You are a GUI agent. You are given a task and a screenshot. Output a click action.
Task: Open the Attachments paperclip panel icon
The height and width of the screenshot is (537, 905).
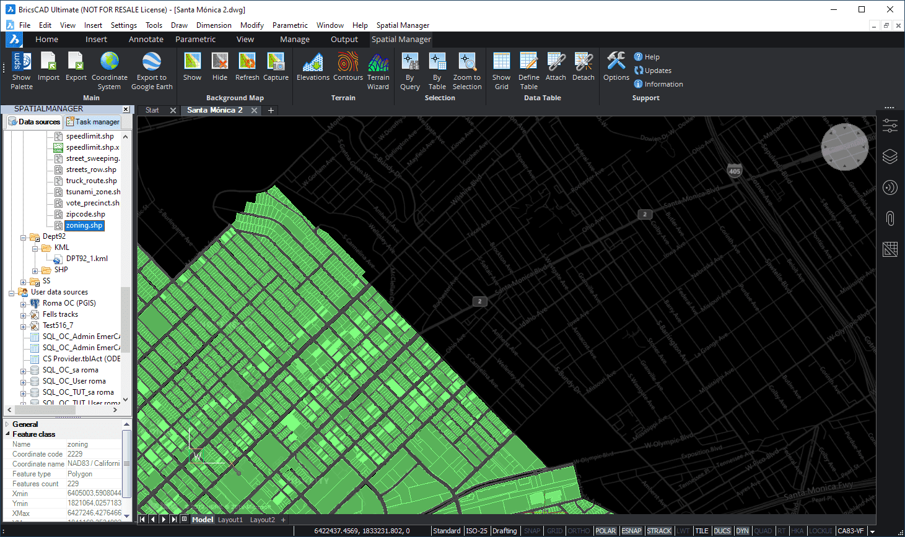tap(890, 218)
